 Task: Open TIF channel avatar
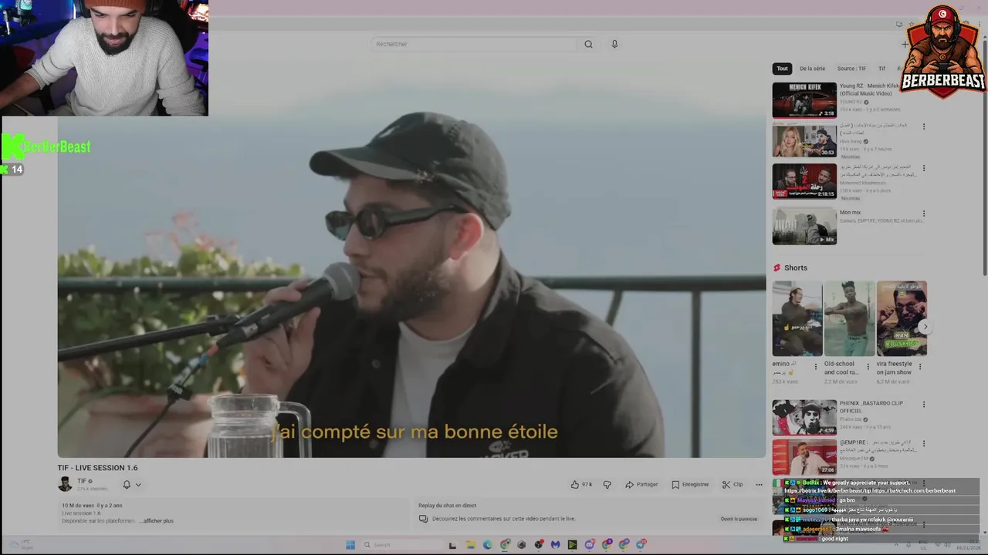pos(65,484)
